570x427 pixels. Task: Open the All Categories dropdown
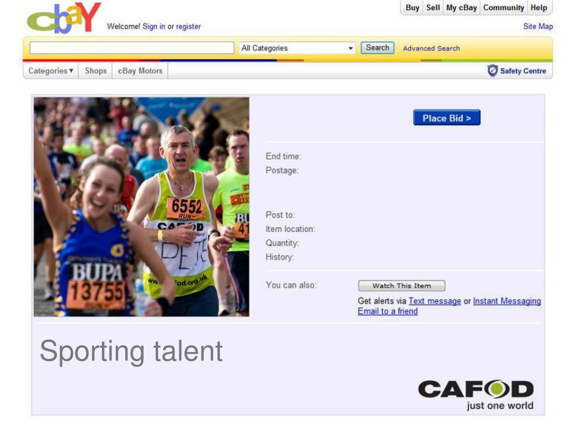coord(297,48)
